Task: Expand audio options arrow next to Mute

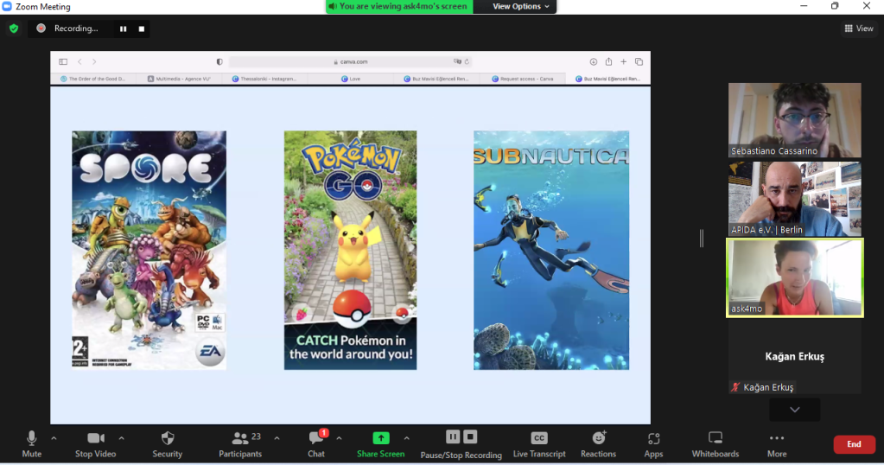Action: coord(54,438)
